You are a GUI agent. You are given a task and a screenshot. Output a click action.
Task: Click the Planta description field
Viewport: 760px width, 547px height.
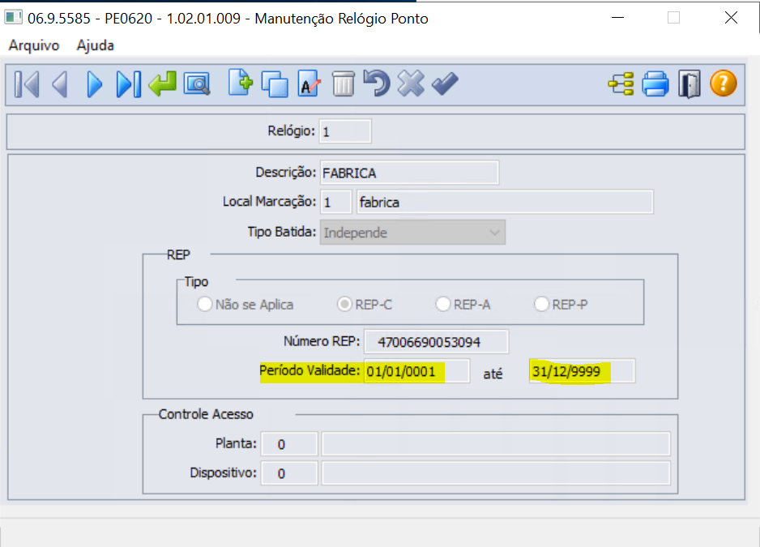coord(496,444)
